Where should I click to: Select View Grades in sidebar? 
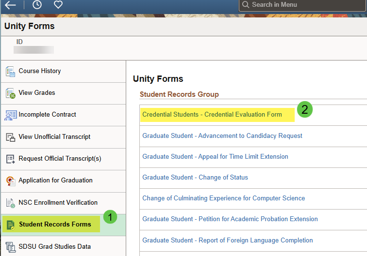[x=63, y=93]
